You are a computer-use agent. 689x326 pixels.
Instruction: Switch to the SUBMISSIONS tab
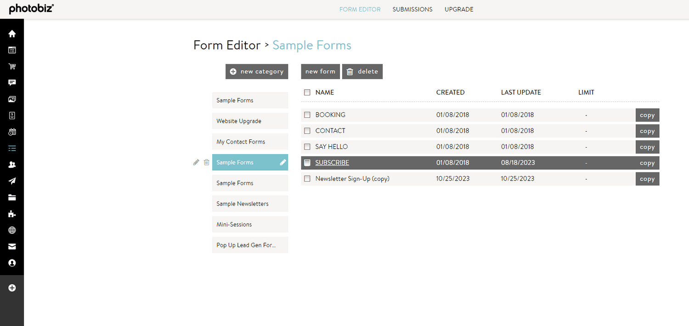click(412, 9)
